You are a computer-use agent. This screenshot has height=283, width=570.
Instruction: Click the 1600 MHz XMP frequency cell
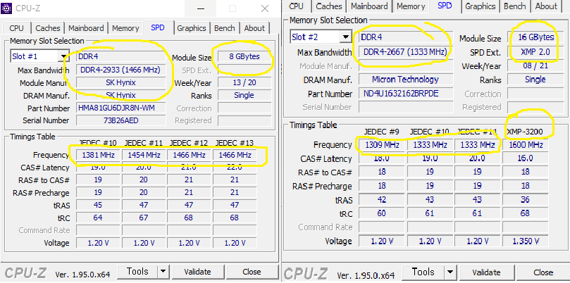click(526, 145)
